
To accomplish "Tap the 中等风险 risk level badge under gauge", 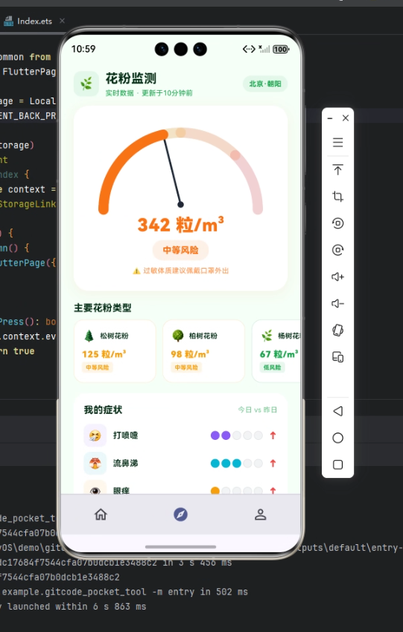I will (180, 250).
